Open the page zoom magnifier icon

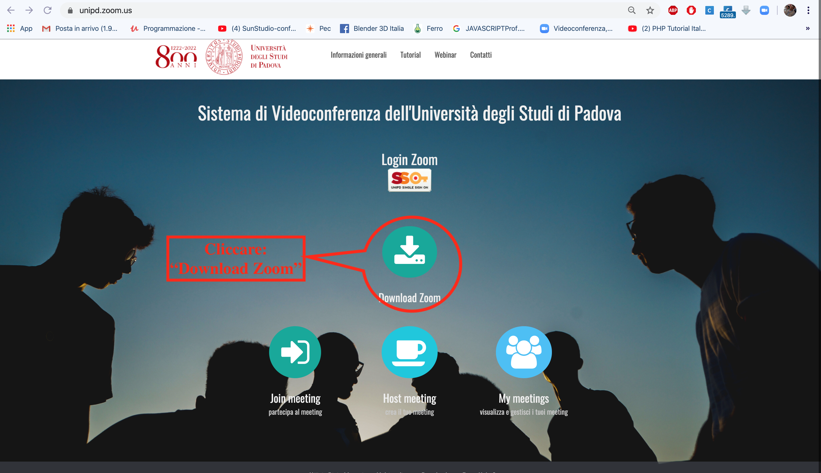(x=631, y=10)
